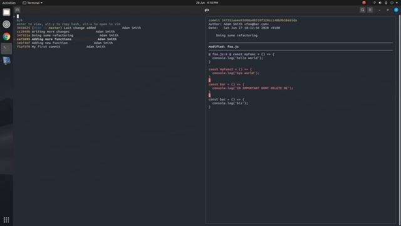Click the console.log('hello world') line

[237, 58]
